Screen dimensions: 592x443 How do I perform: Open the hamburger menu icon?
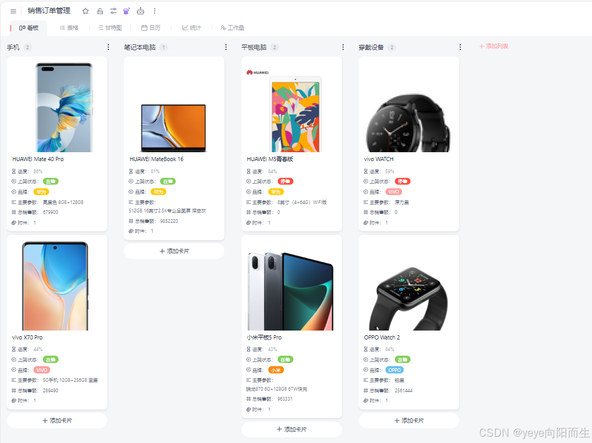tap(13, 12)
